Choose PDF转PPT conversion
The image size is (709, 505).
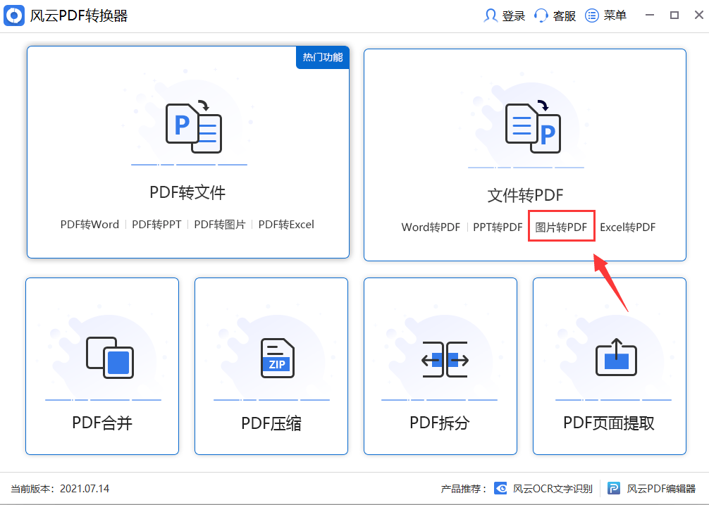tap(156, 225)
